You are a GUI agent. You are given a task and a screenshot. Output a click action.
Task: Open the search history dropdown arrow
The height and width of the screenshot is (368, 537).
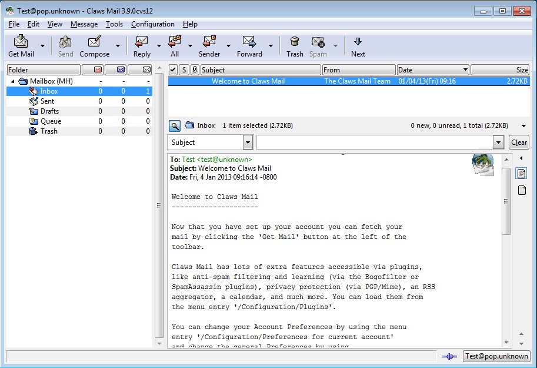(x=499, y=142)
